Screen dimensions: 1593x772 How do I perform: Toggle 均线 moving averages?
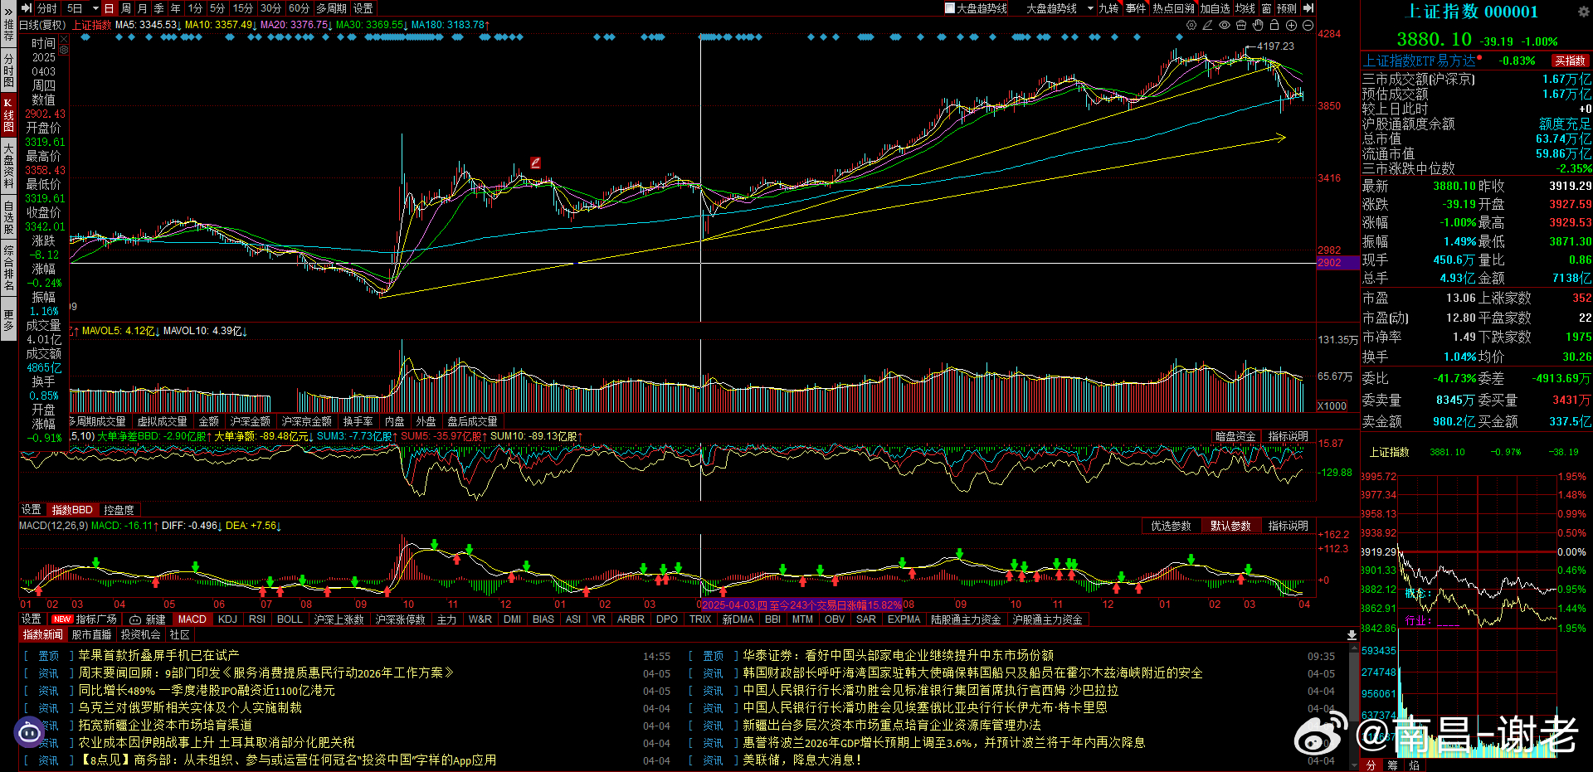tap(1245, 8)
